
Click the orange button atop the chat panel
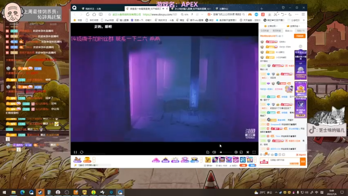point(300,36)
